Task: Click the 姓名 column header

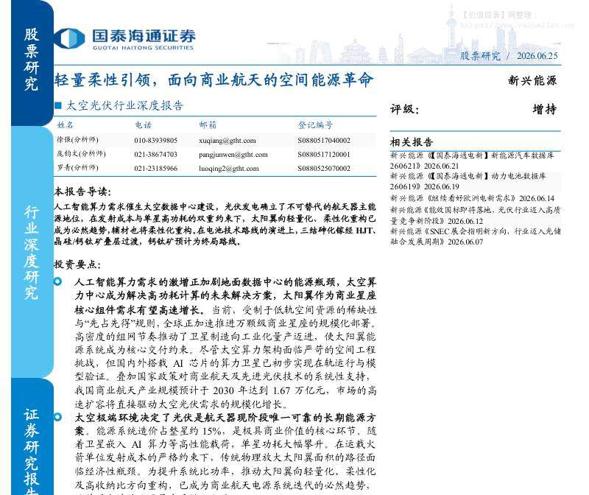Action: (x=66, y=124)
